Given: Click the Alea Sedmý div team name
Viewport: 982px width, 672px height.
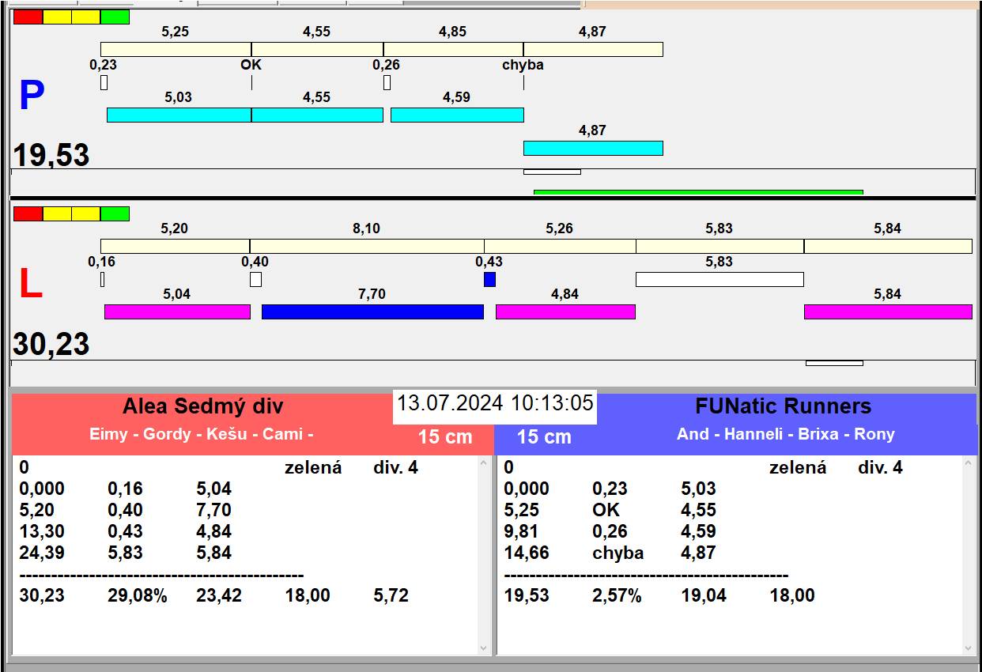Looking at the screenshot, I should point(202,407).
